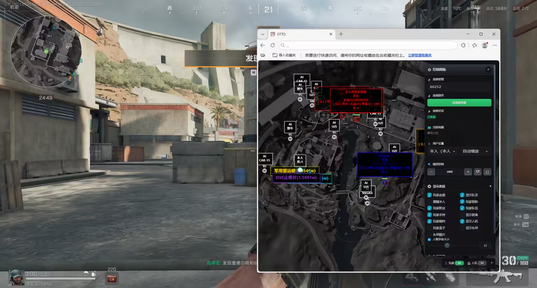
Task: Open 立即管理收藏夹 link
Action: pos(420,55)
